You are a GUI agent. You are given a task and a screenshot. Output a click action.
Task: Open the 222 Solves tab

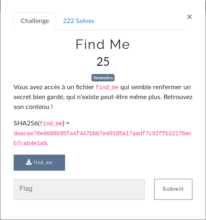pos(79,21)
